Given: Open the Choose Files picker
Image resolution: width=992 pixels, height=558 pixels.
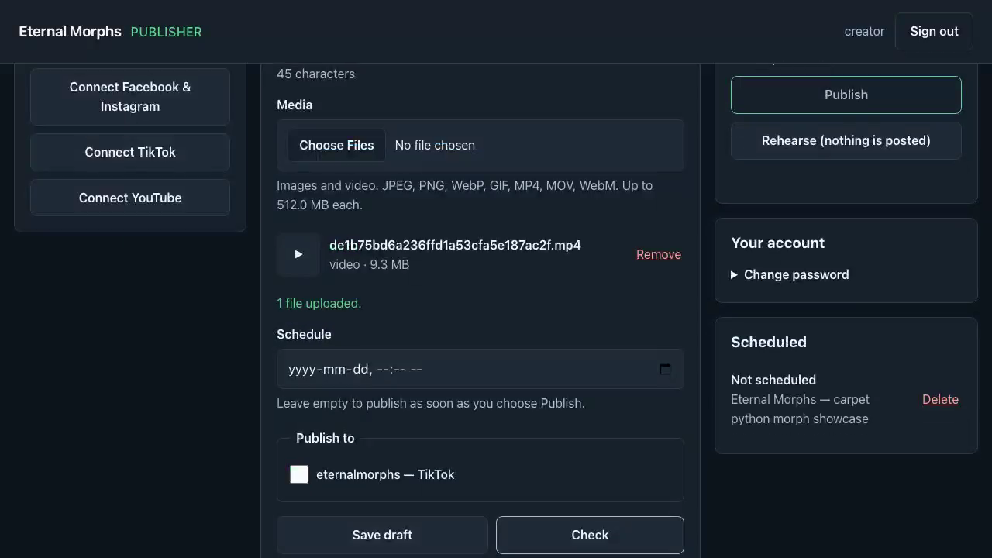Looking at the screenshot, I should (336, 145).
